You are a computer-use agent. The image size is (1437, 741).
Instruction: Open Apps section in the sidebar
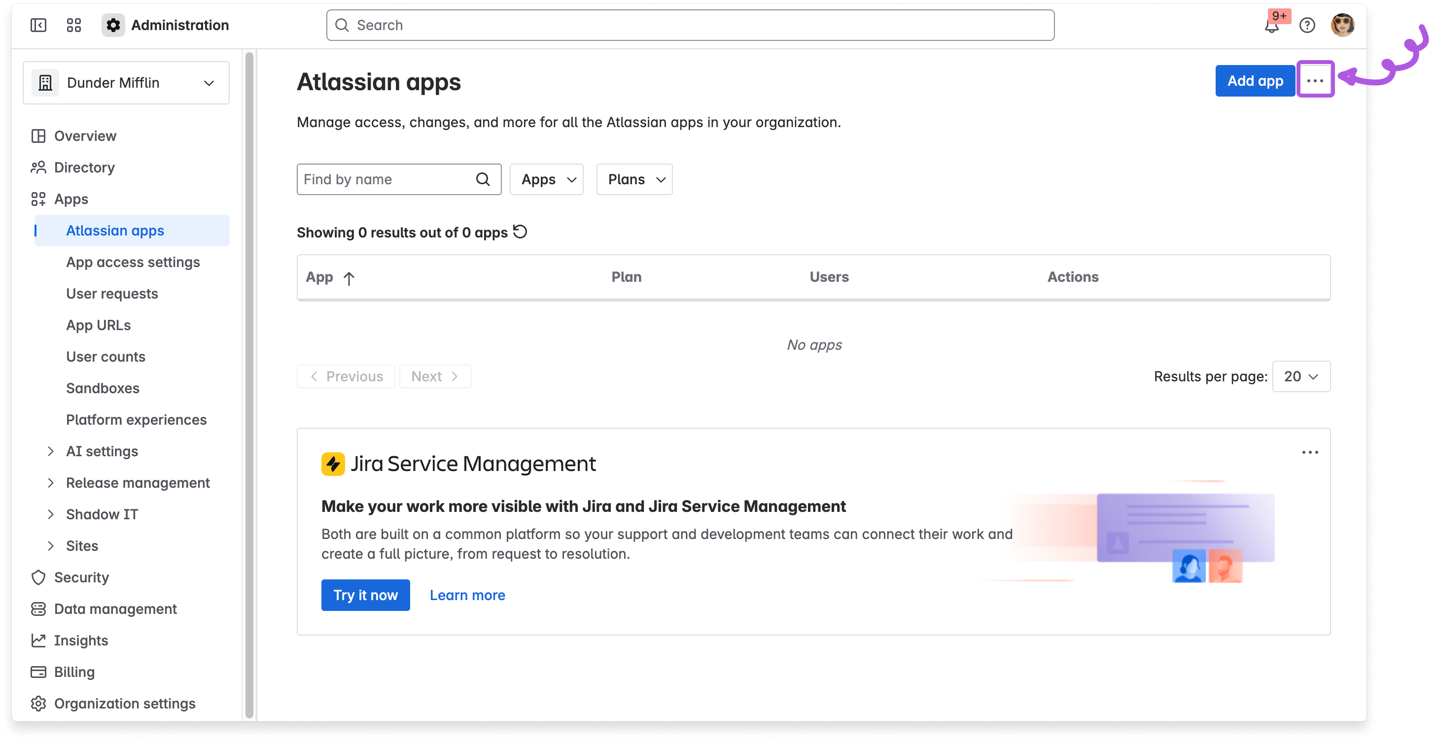click(126, 199)
